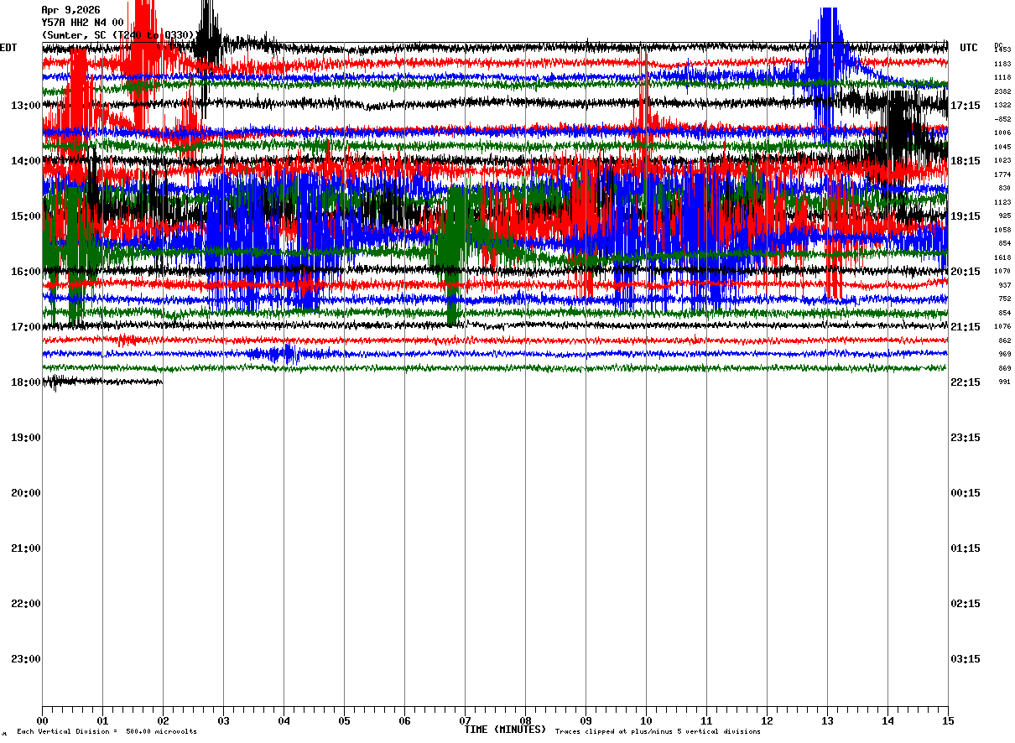Click the 21:15 UTC time label
The width and height of the screenshot is (1015, 743).
[966, 327]
